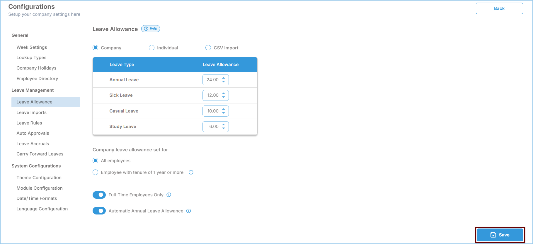The image size is (533, 244).
Task: Open Leave Rules in the sidebar
Action: pyautogui.click(x=29, y=123)
